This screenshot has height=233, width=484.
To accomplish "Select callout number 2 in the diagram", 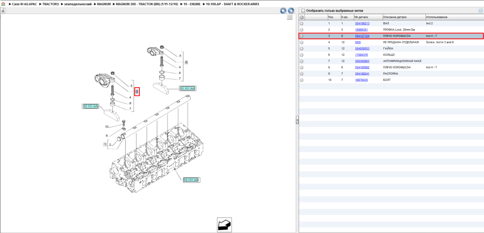I will coord(110,145).
